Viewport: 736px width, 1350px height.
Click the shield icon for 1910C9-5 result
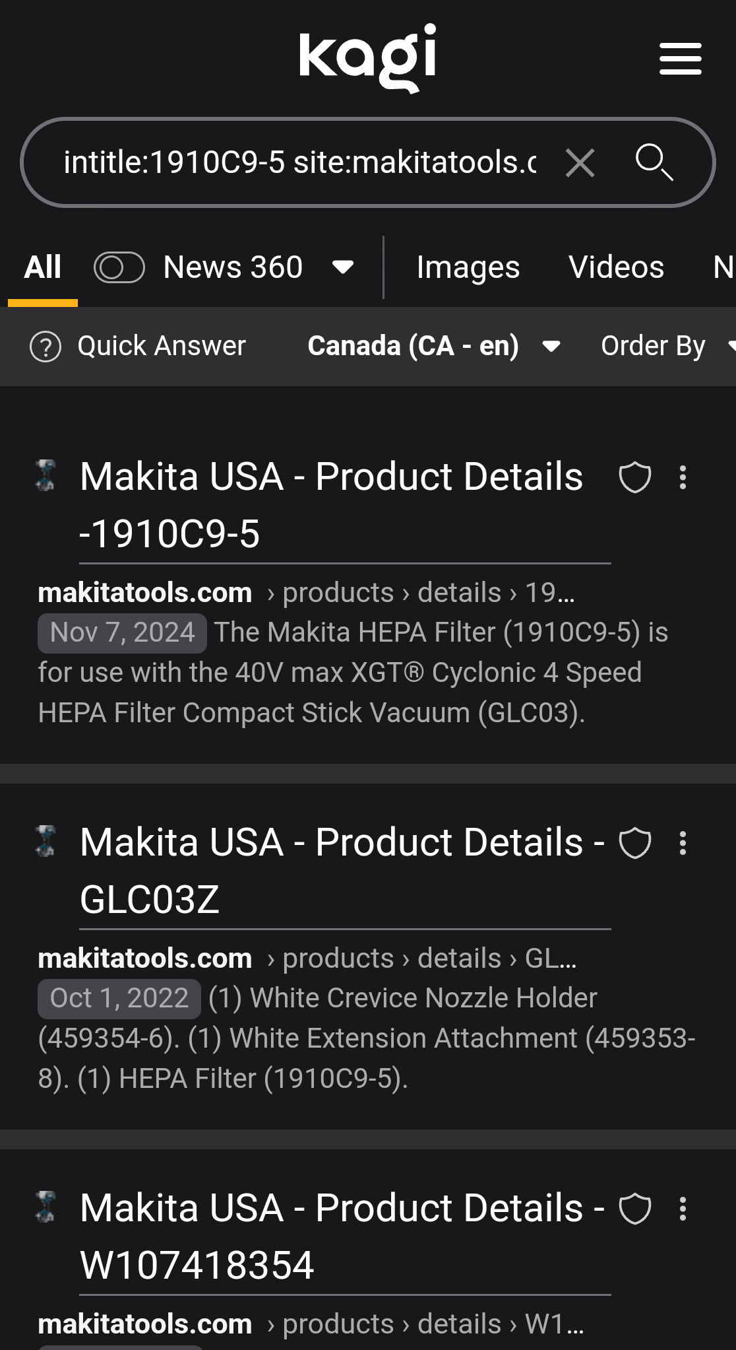pyautogui.click(x=634, y=477)
